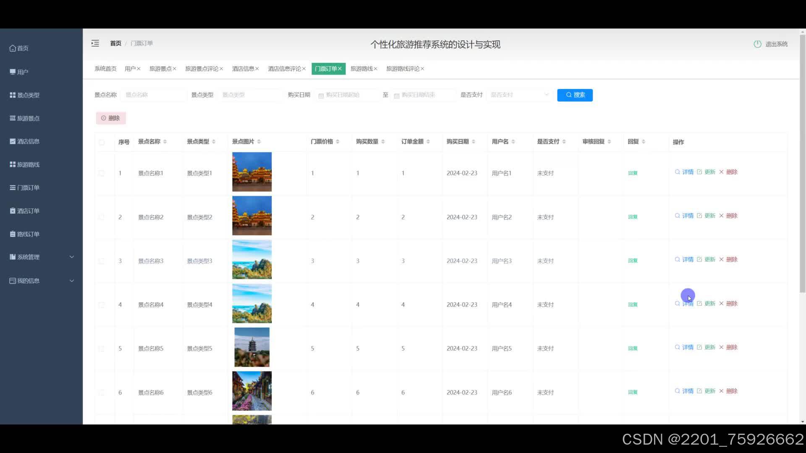Click the 回复 link in row 4
Image resolution: width=806 pixels, height=453 pixels.
[x=633, y=305]
